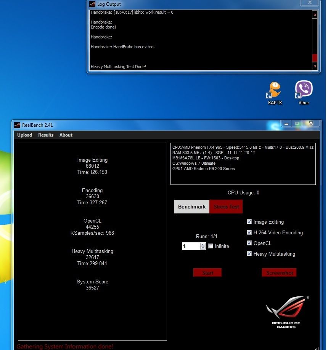Click the Log Output scrollbar down arrow
Viewport: 328px width, 350px height.
point(315,66)
